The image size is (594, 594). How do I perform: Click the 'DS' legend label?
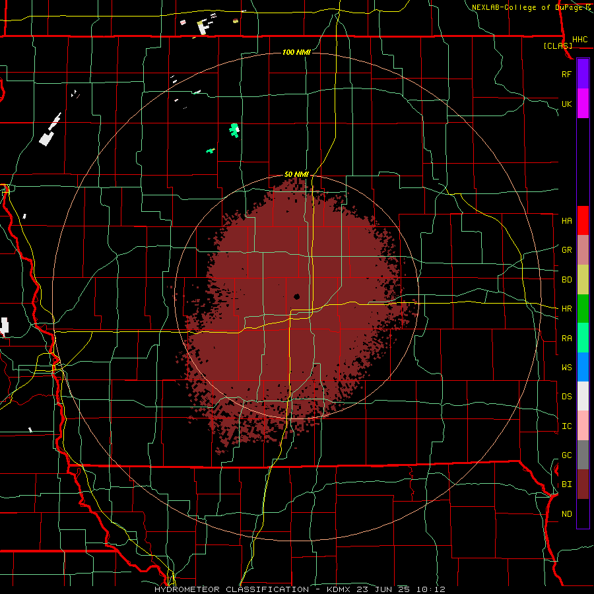coord(567,397)
